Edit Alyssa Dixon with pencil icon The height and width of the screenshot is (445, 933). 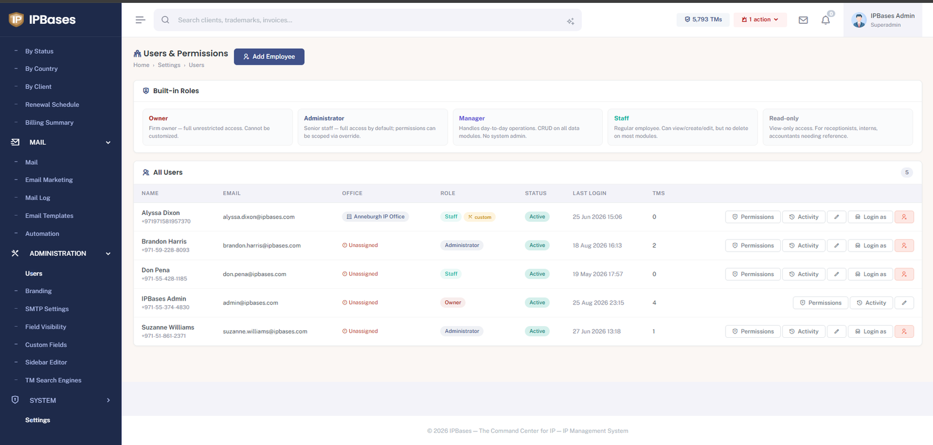(x=836, y=217)
